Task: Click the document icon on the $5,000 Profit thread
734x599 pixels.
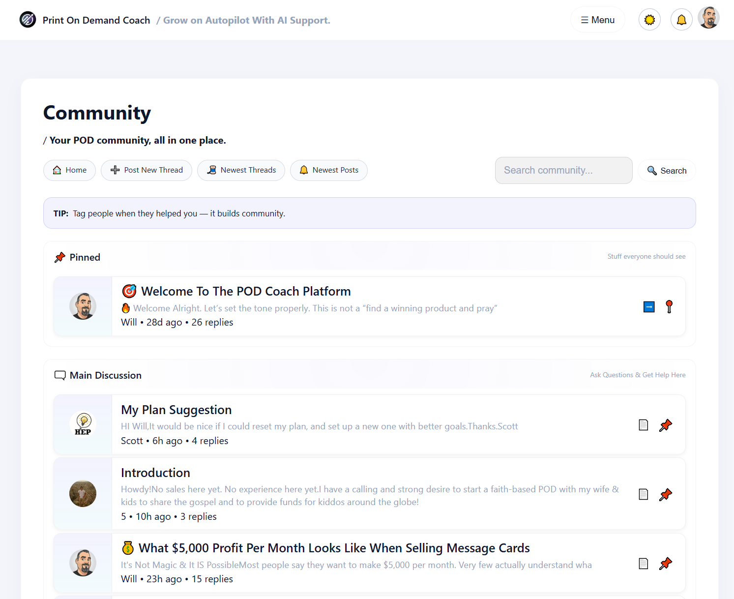Action: coord(643,563)
